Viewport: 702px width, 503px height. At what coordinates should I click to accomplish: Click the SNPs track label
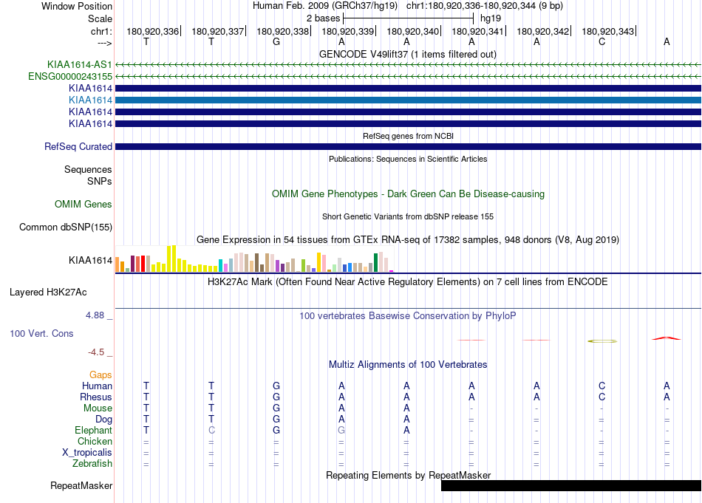[100, 181]
